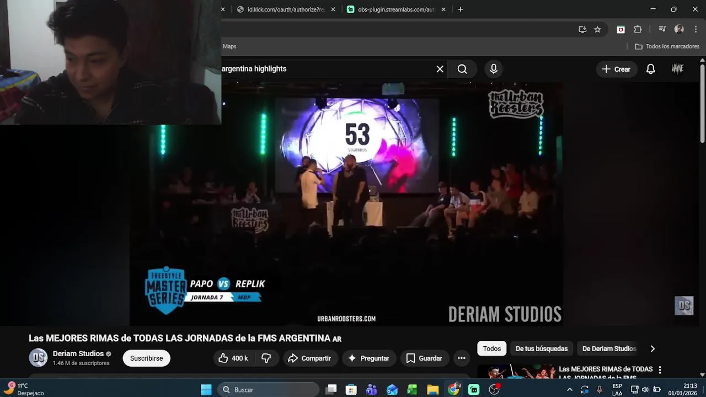Show more chips with right arrow
The width and height of the screenshot is (706, 397).
pos(652,348)
